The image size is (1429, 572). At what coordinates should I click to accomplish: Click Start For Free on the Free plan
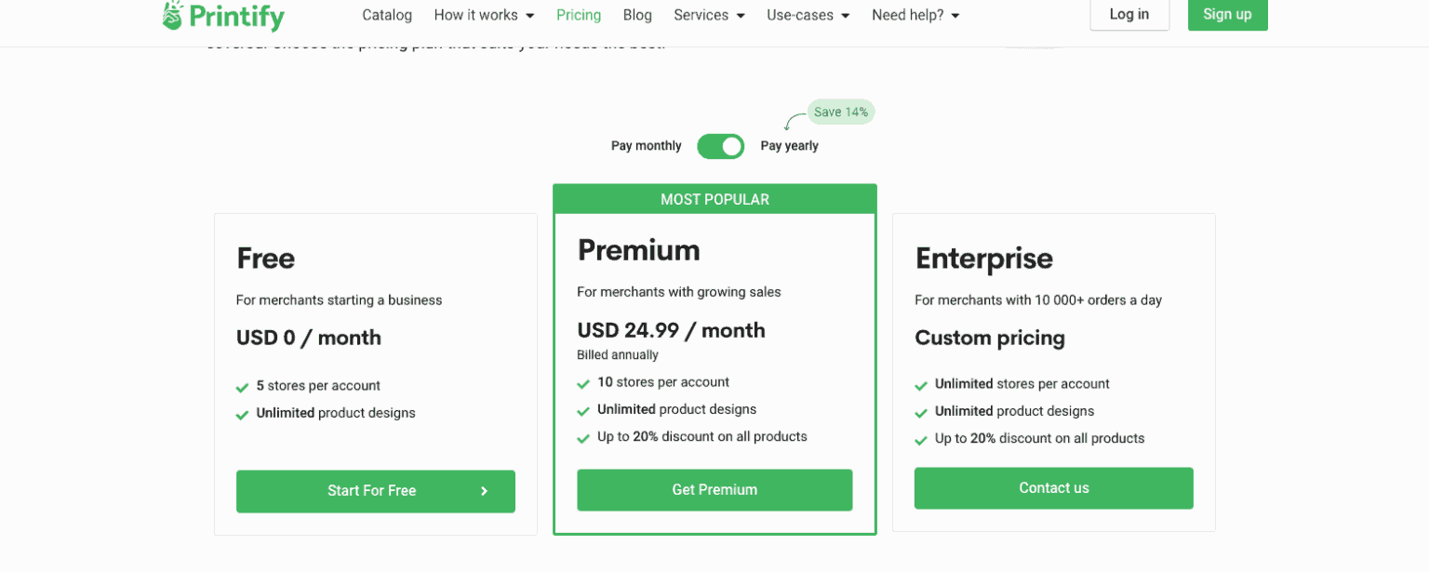click(376, 491)
